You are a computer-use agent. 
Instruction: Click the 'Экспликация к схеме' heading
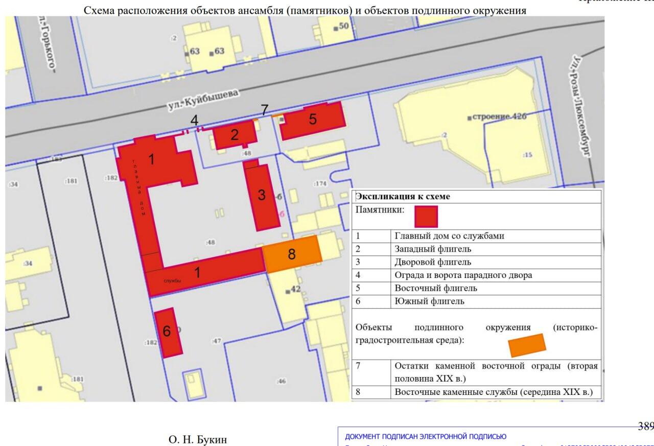point(403,196)
